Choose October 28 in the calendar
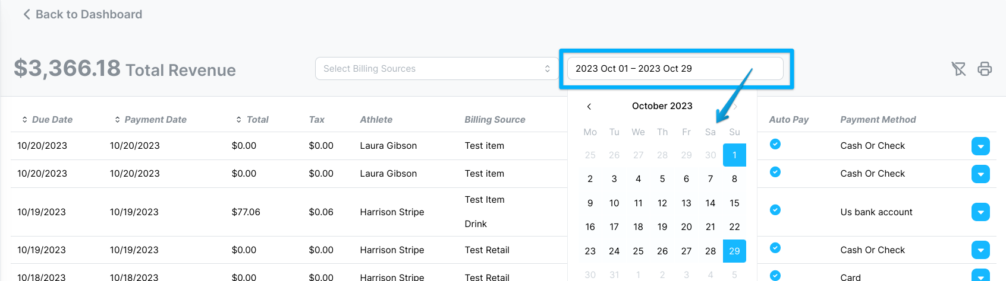The width and height of the screenshot is (1006, 281). click(711, 251)
